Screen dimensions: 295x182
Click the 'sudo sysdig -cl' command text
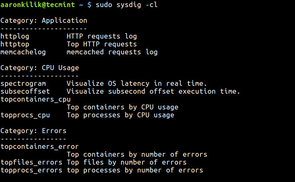(x=127, y=5)
